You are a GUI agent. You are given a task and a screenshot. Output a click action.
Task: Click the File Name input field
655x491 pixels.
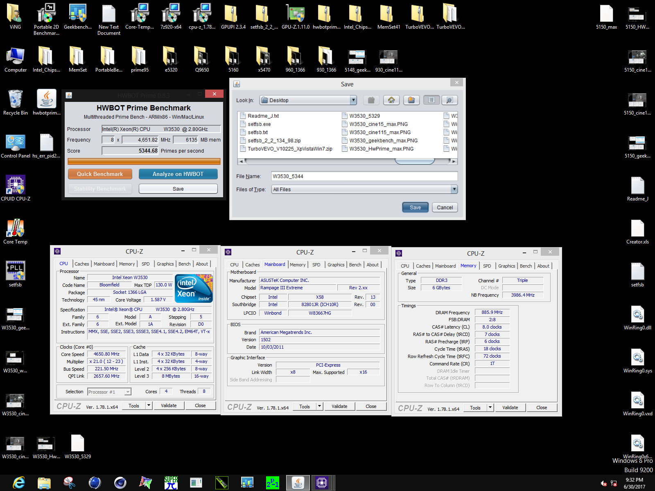(364, 176)
